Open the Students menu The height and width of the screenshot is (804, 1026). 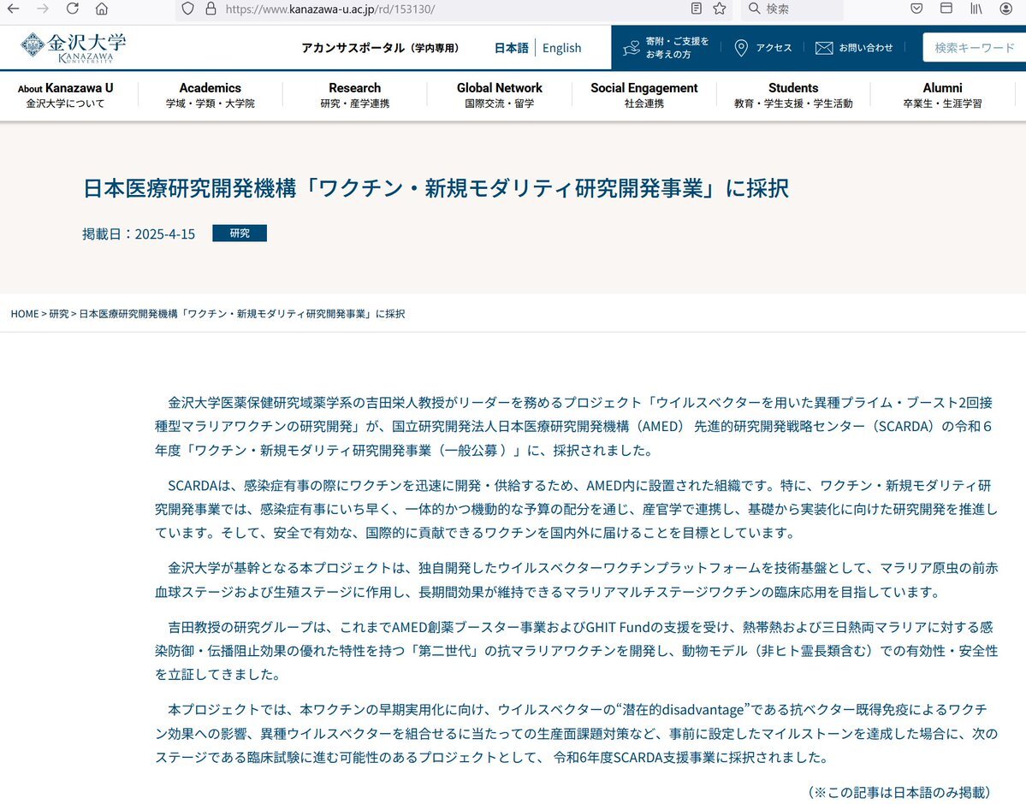793,95
